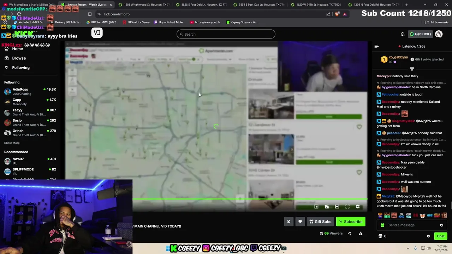This screenshot has width=452, height=254.
Task: Click the Get KICKs button
Action: 420,34
